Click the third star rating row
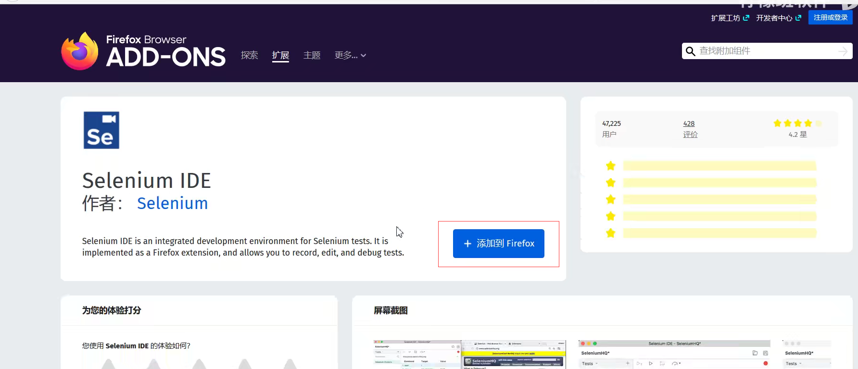 click(711, 199)
